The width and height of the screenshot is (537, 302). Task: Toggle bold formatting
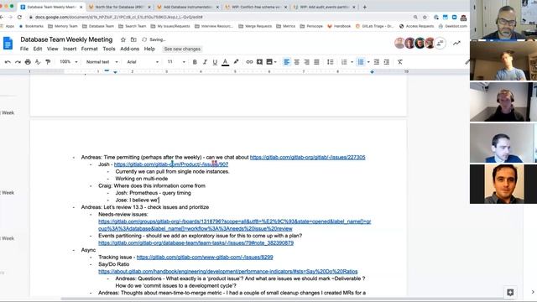[x=195, y=62]
